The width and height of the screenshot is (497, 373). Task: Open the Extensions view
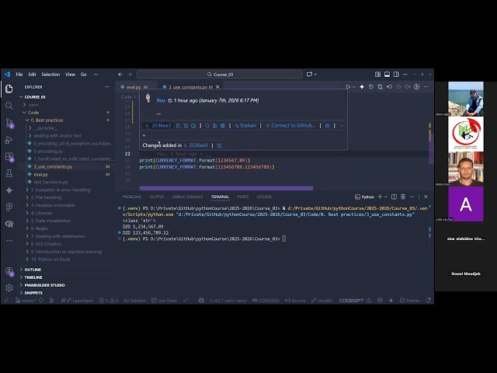coord(9,157)
